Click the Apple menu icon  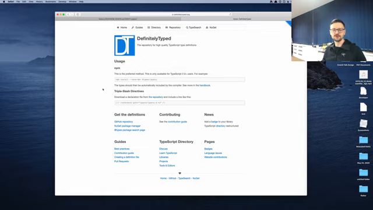tap(4, 1)
